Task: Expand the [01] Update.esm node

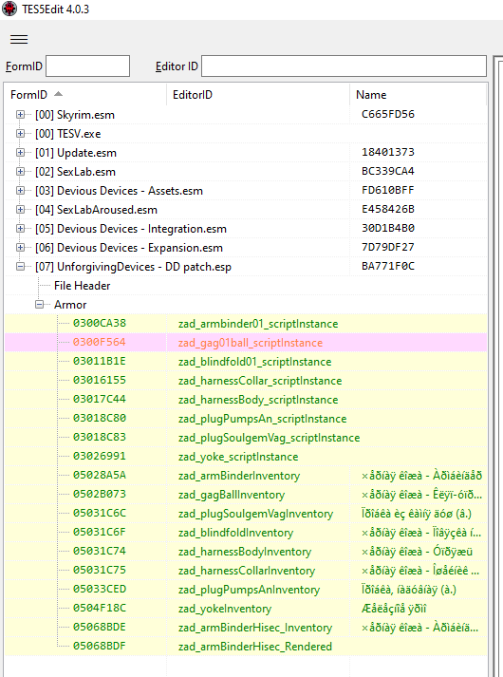Action: point(20,153)
